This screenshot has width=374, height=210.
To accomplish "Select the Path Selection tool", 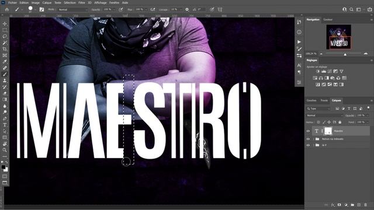I will (5, 131).
